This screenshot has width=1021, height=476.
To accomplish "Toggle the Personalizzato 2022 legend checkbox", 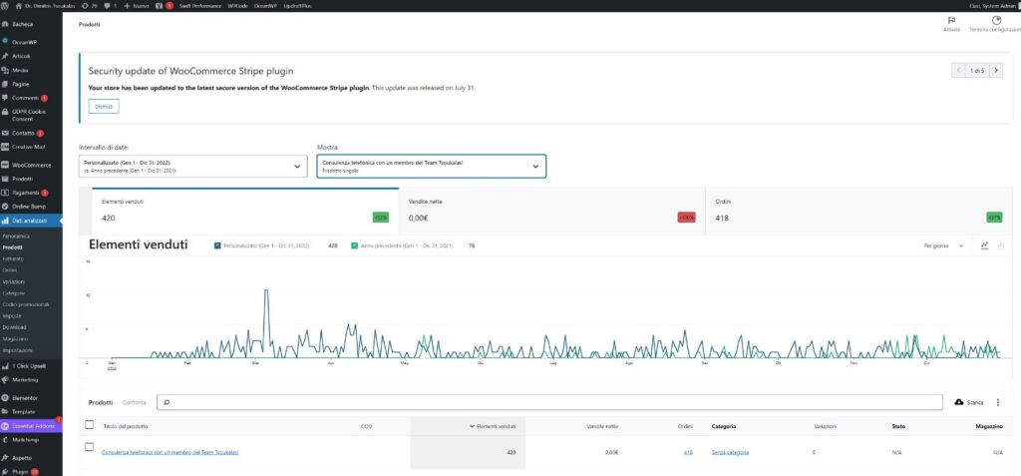I will pos(217,245).
